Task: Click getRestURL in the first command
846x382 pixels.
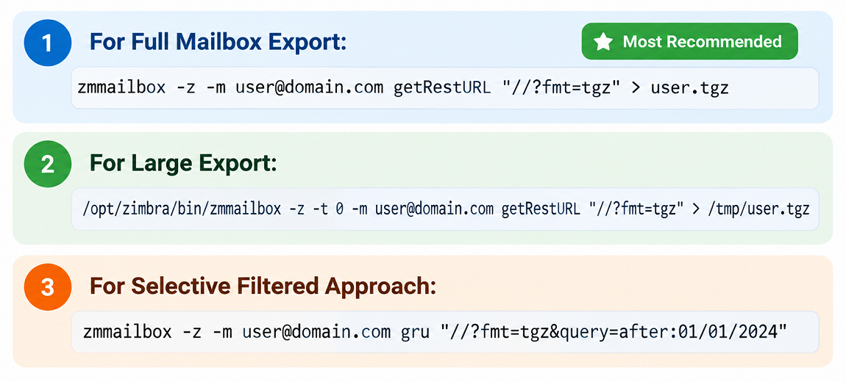Action: (x=442, y=88)
